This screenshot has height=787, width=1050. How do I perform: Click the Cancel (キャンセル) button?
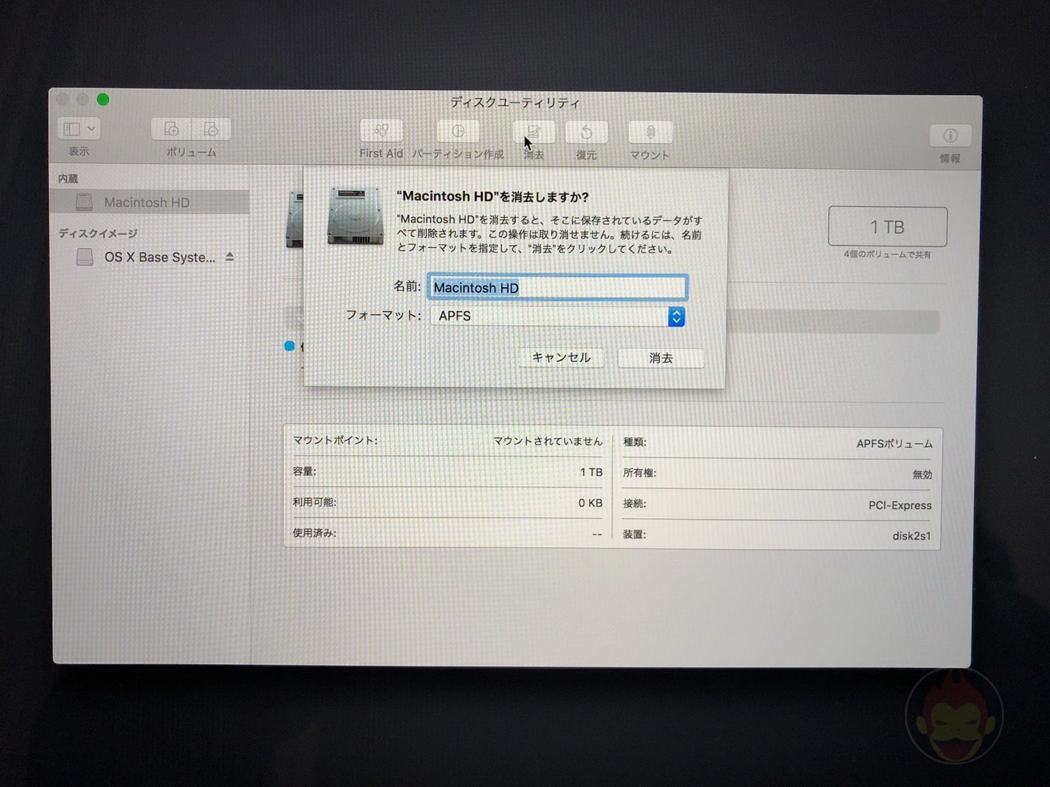pos(561,357)
